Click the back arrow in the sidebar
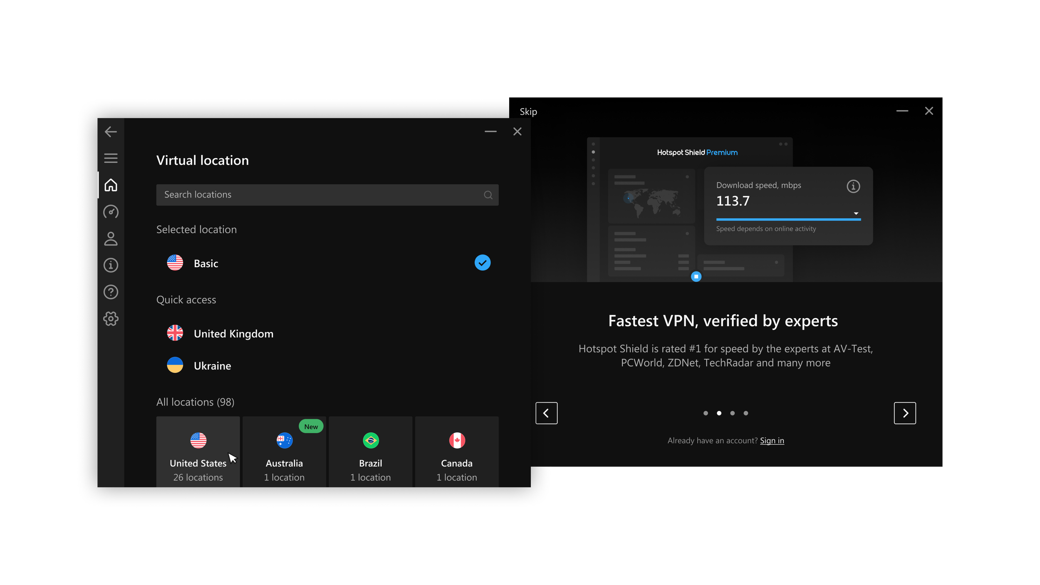 click(111, 132)
